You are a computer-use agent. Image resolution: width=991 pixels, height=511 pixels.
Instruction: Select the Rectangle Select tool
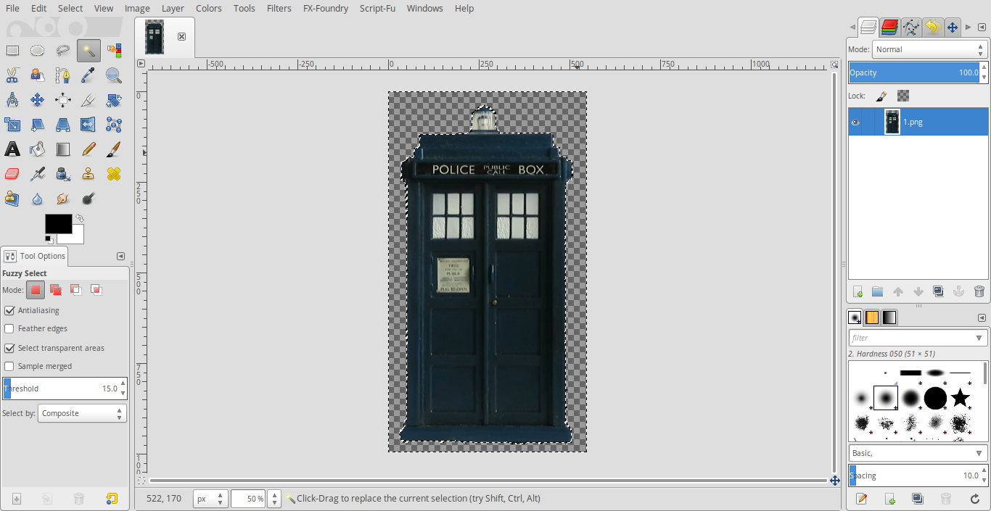(12, 50)
